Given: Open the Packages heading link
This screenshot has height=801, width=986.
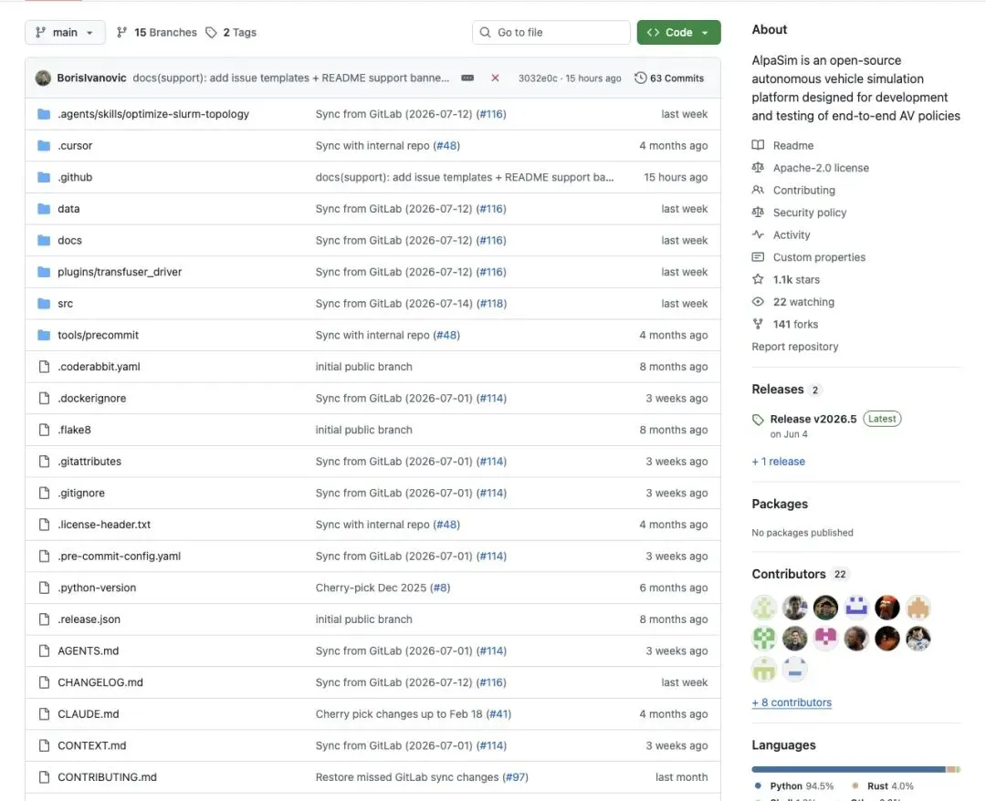Looking at the screenshot, I should coord(780,504).
